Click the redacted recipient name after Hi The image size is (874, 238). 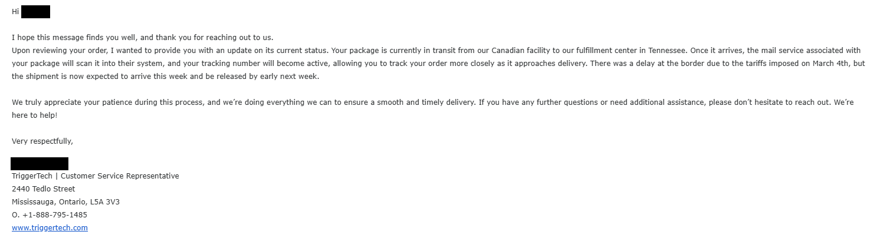point(35,11)
